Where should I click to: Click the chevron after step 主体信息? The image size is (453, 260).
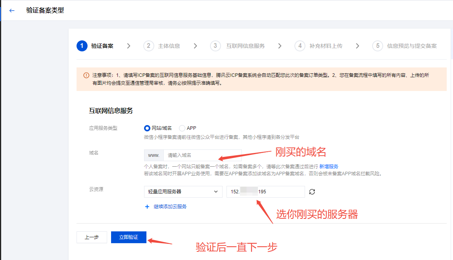click(195, 46)
